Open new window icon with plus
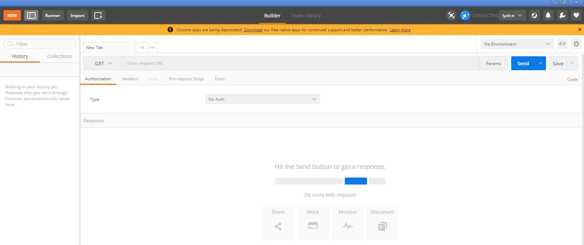The image size is (584, 245). coord(99,15)
